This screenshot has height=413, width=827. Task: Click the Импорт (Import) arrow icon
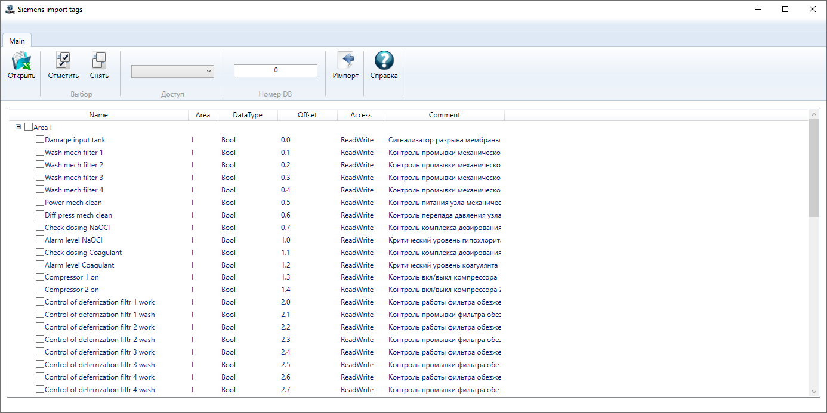click(x=345, y=61)
